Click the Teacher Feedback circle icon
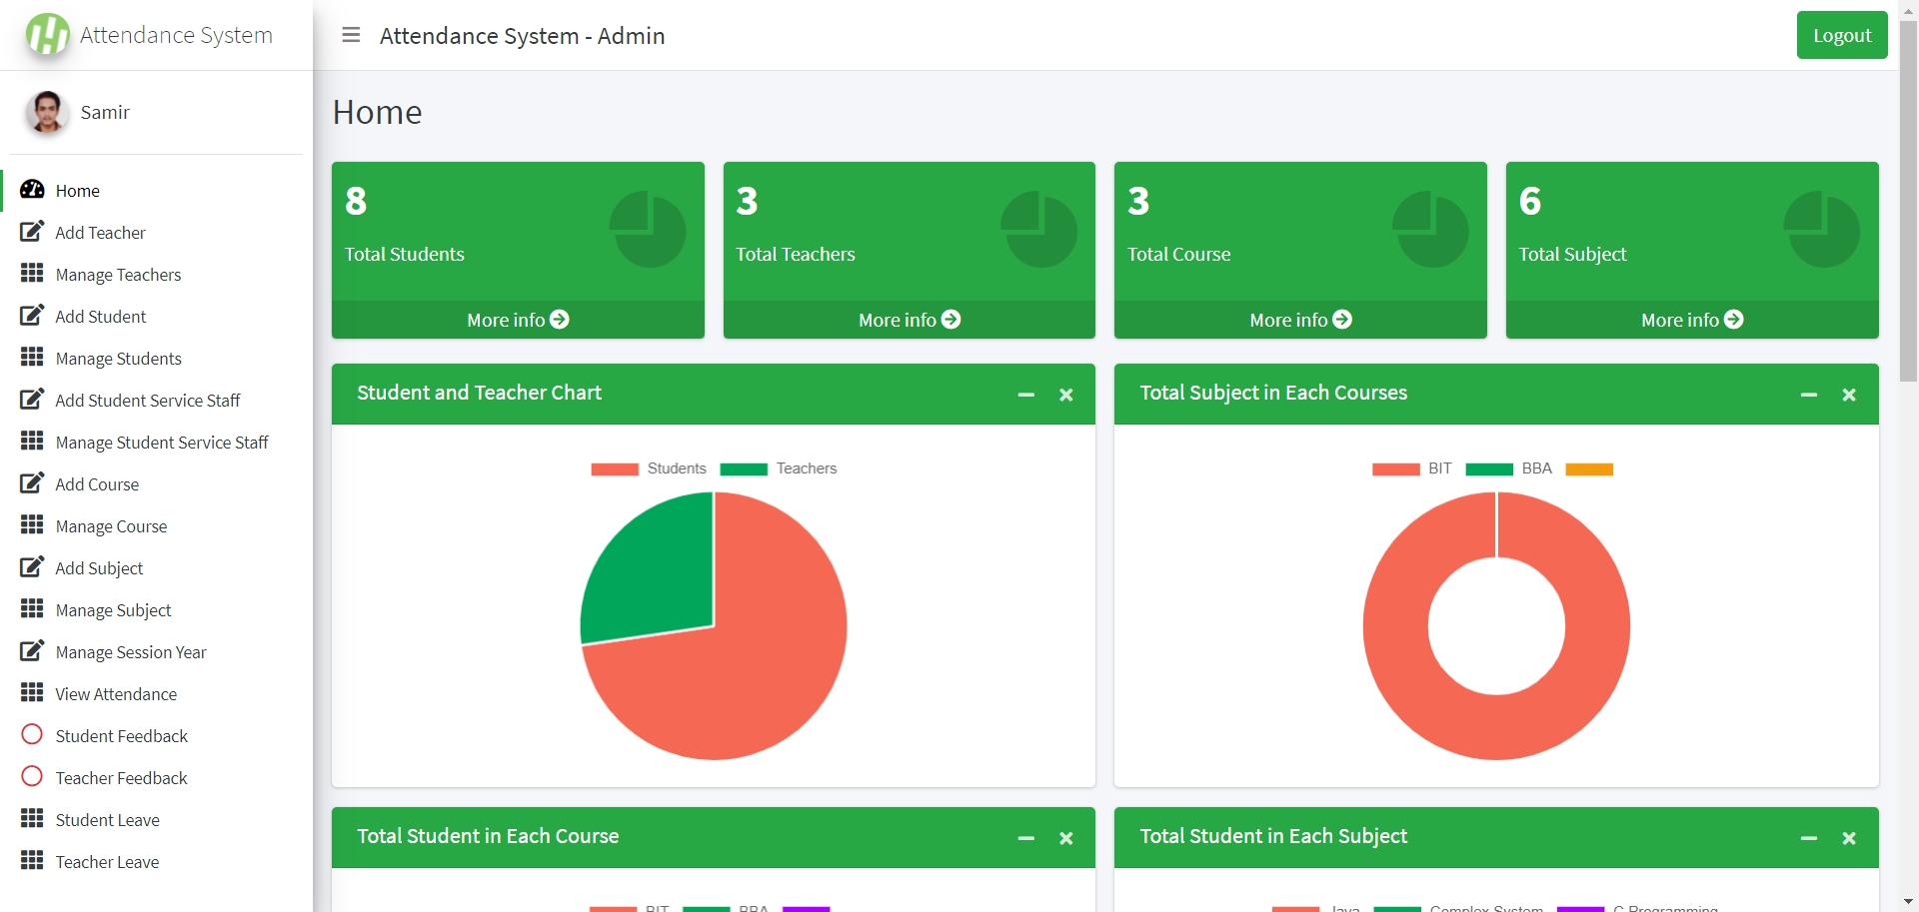Image resolution: width=1919 pixels, height=912 pixels. coord(32,777)
